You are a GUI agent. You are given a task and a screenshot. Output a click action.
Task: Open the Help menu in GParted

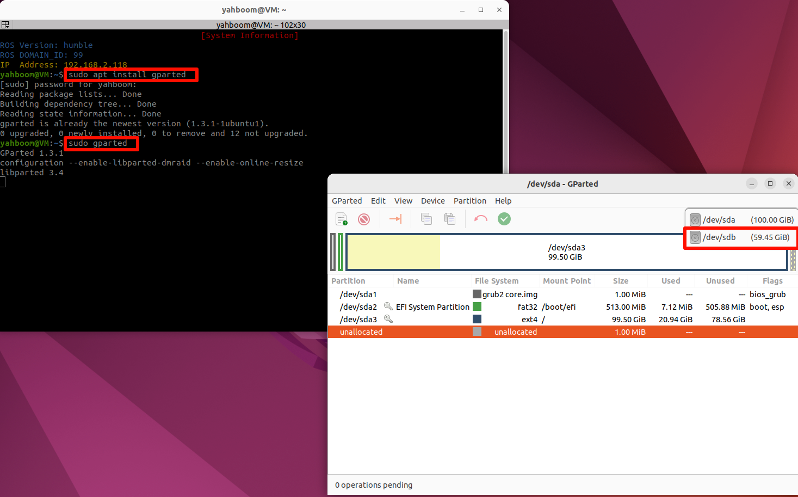tap(503, 201)
